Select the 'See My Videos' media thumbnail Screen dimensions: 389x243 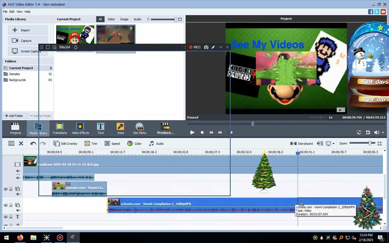click(x=75, y=35)
